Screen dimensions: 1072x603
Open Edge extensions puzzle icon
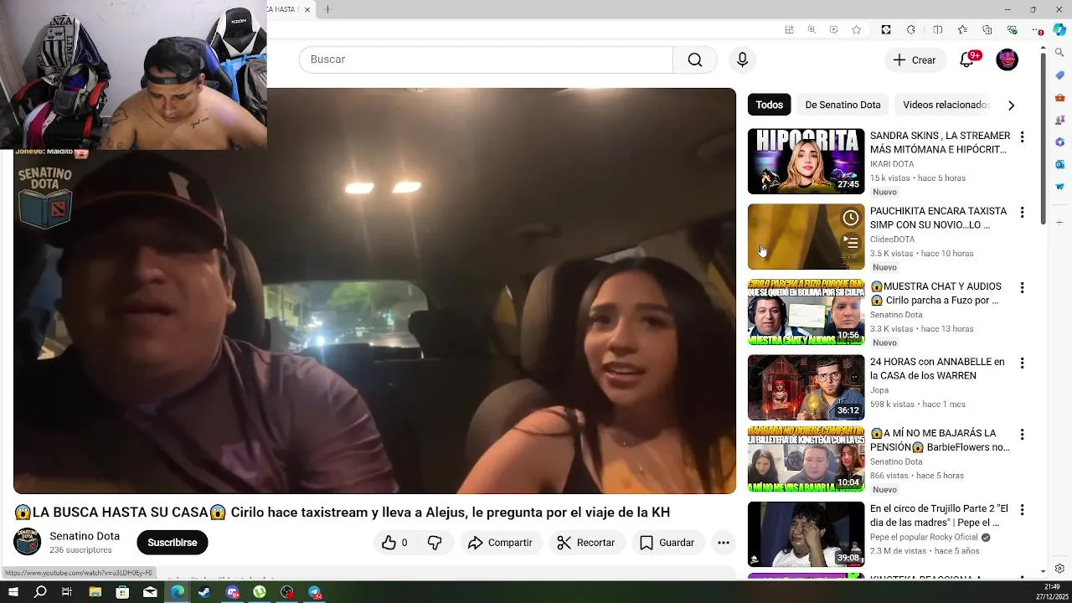point(911,30)
